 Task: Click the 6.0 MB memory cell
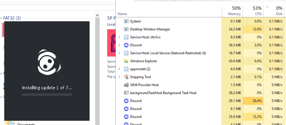pyautogui.click(x=232, y=69)
